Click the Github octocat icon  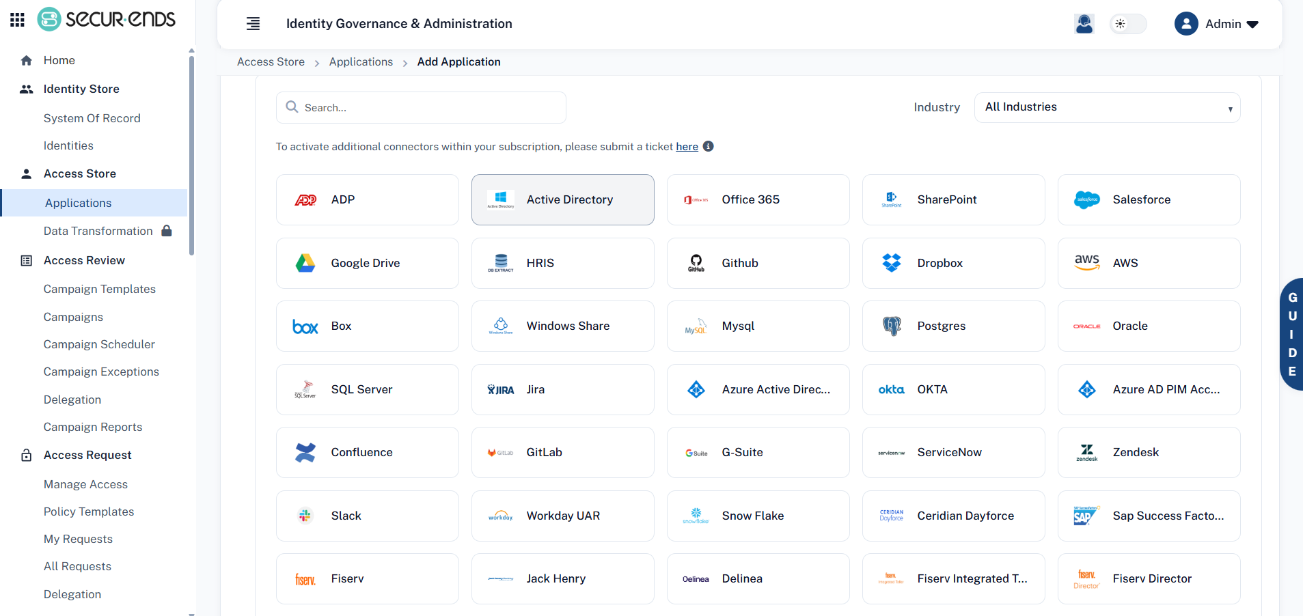(x=696, y=263)
